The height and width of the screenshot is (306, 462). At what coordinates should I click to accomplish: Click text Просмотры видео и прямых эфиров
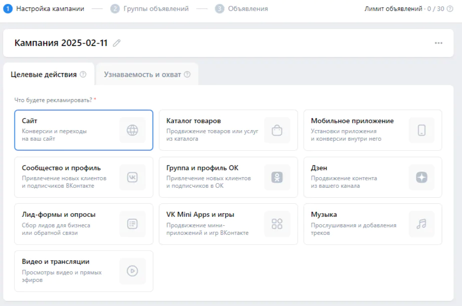[62, 276]
